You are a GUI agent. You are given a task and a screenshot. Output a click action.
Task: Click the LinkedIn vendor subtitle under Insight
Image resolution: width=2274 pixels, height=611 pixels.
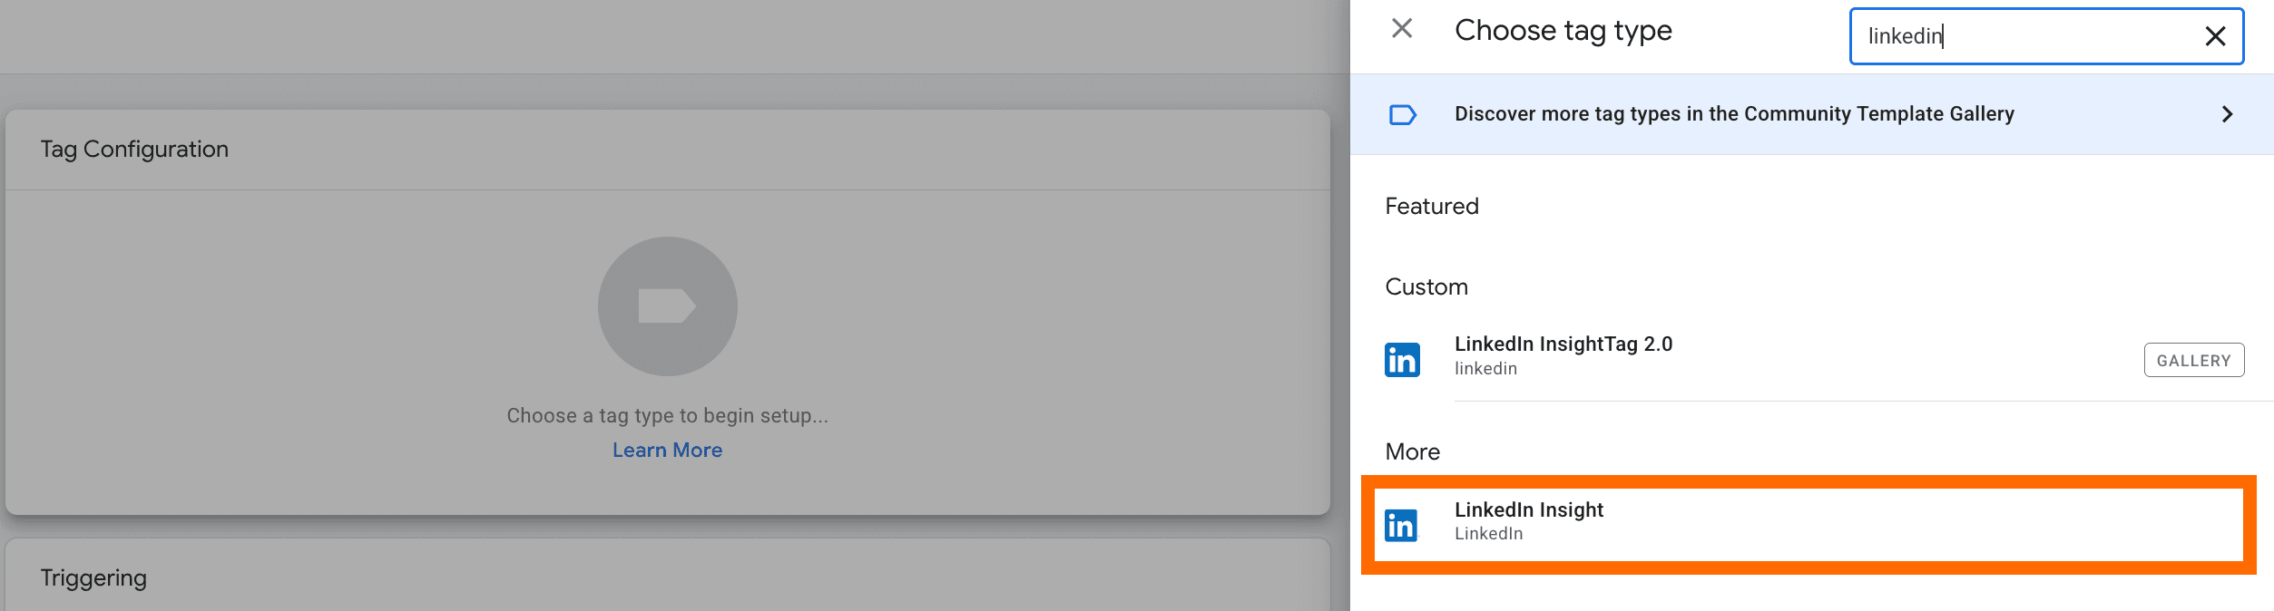[1489, 534]
